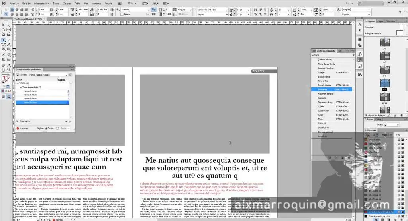Select the Gradient Feather tool
Screen dimensions: 408x221
coord(9,60)
